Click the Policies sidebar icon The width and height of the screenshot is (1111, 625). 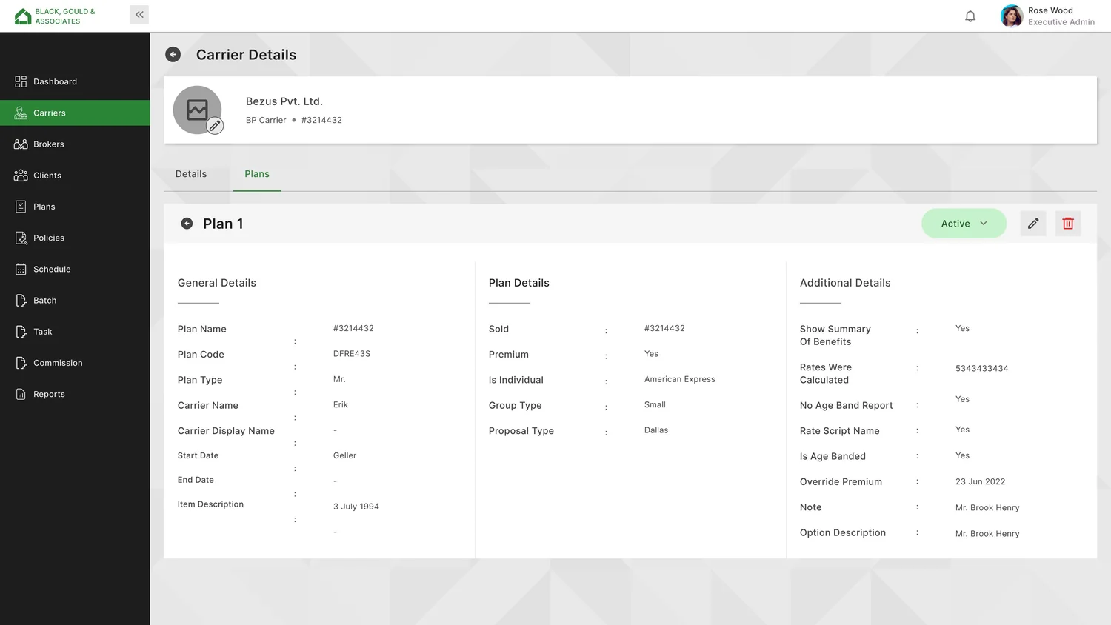(x=21, y=238)
